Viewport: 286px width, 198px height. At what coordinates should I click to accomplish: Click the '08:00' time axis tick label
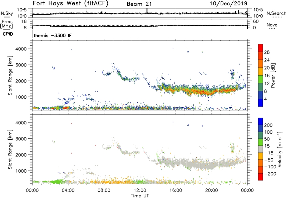tap(104, 190)
